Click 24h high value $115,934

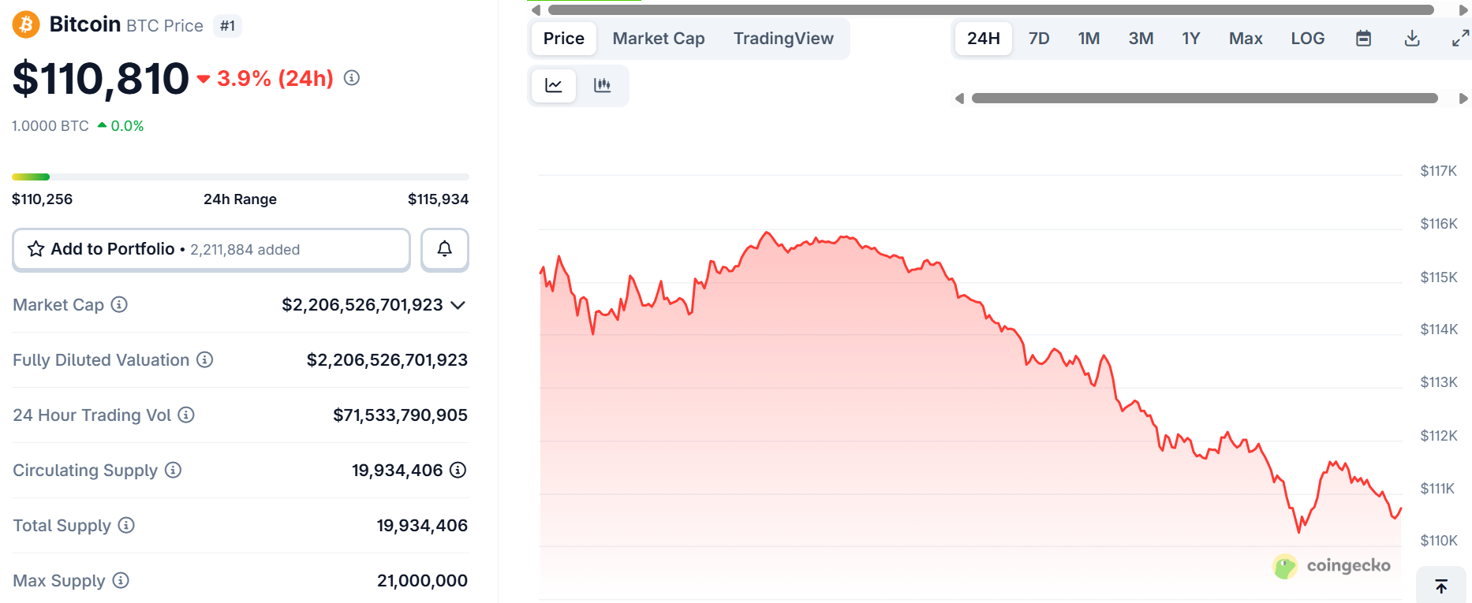pos(438,199)
